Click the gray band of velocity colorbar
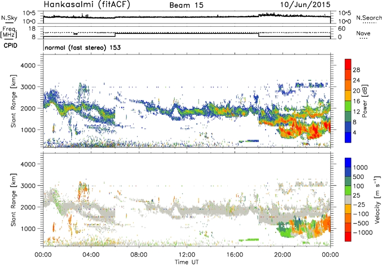The height and width of the screenshot is (265, 382). (x=348, y=200)
